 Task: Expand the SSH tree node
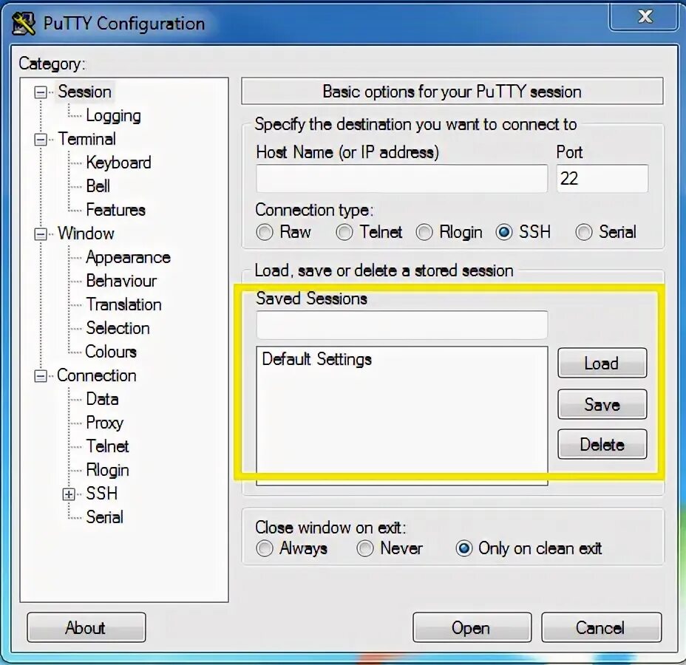[67, 494]
